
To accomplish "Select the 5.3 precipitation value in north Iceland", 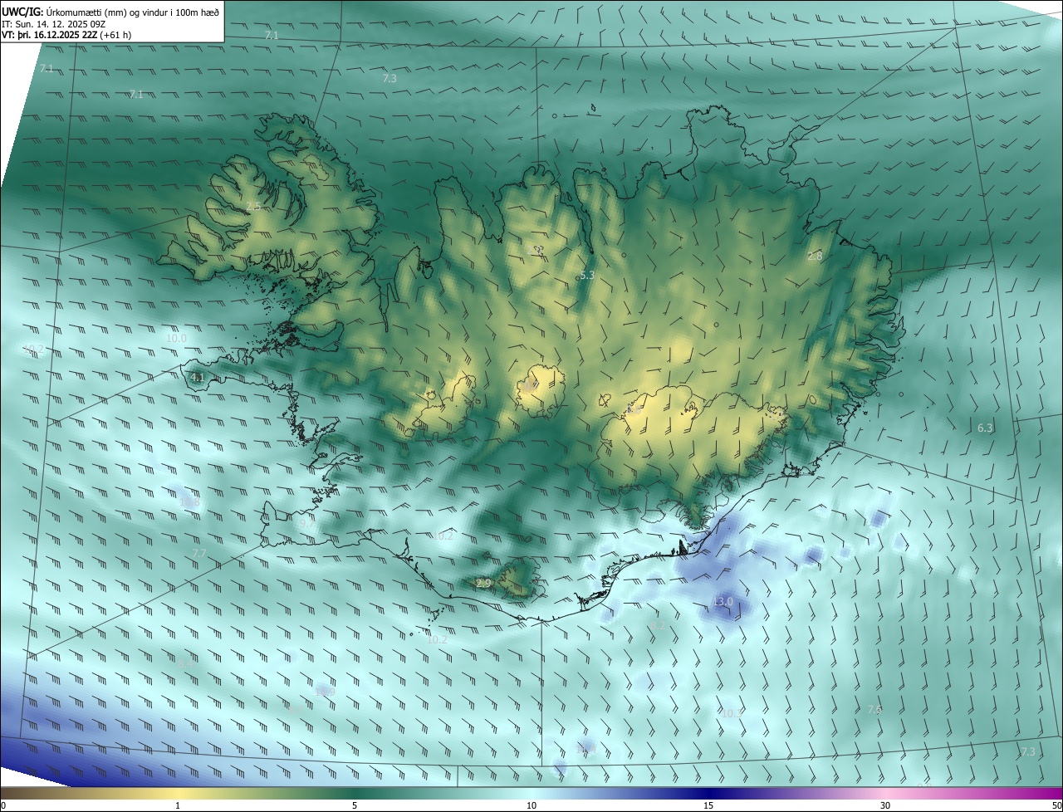I will point(587,274).
